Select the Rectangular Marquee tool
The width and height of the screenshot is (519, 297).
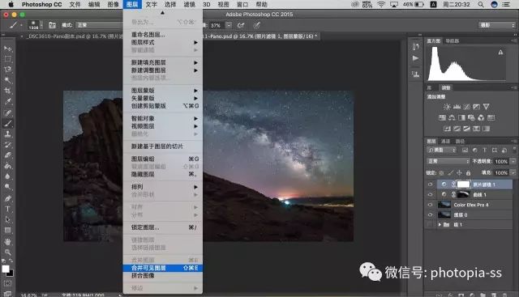(x=7, y=59)
